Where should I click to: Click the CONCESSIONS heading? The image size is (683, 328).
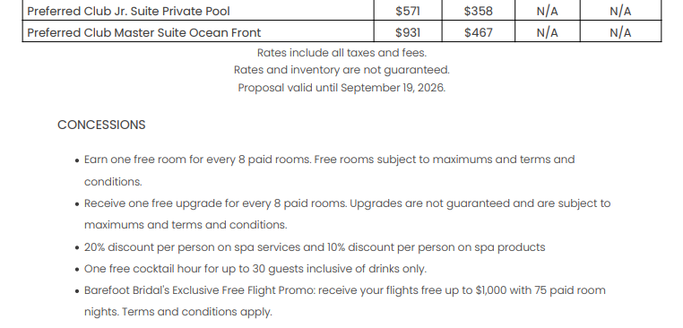point(101,125)
